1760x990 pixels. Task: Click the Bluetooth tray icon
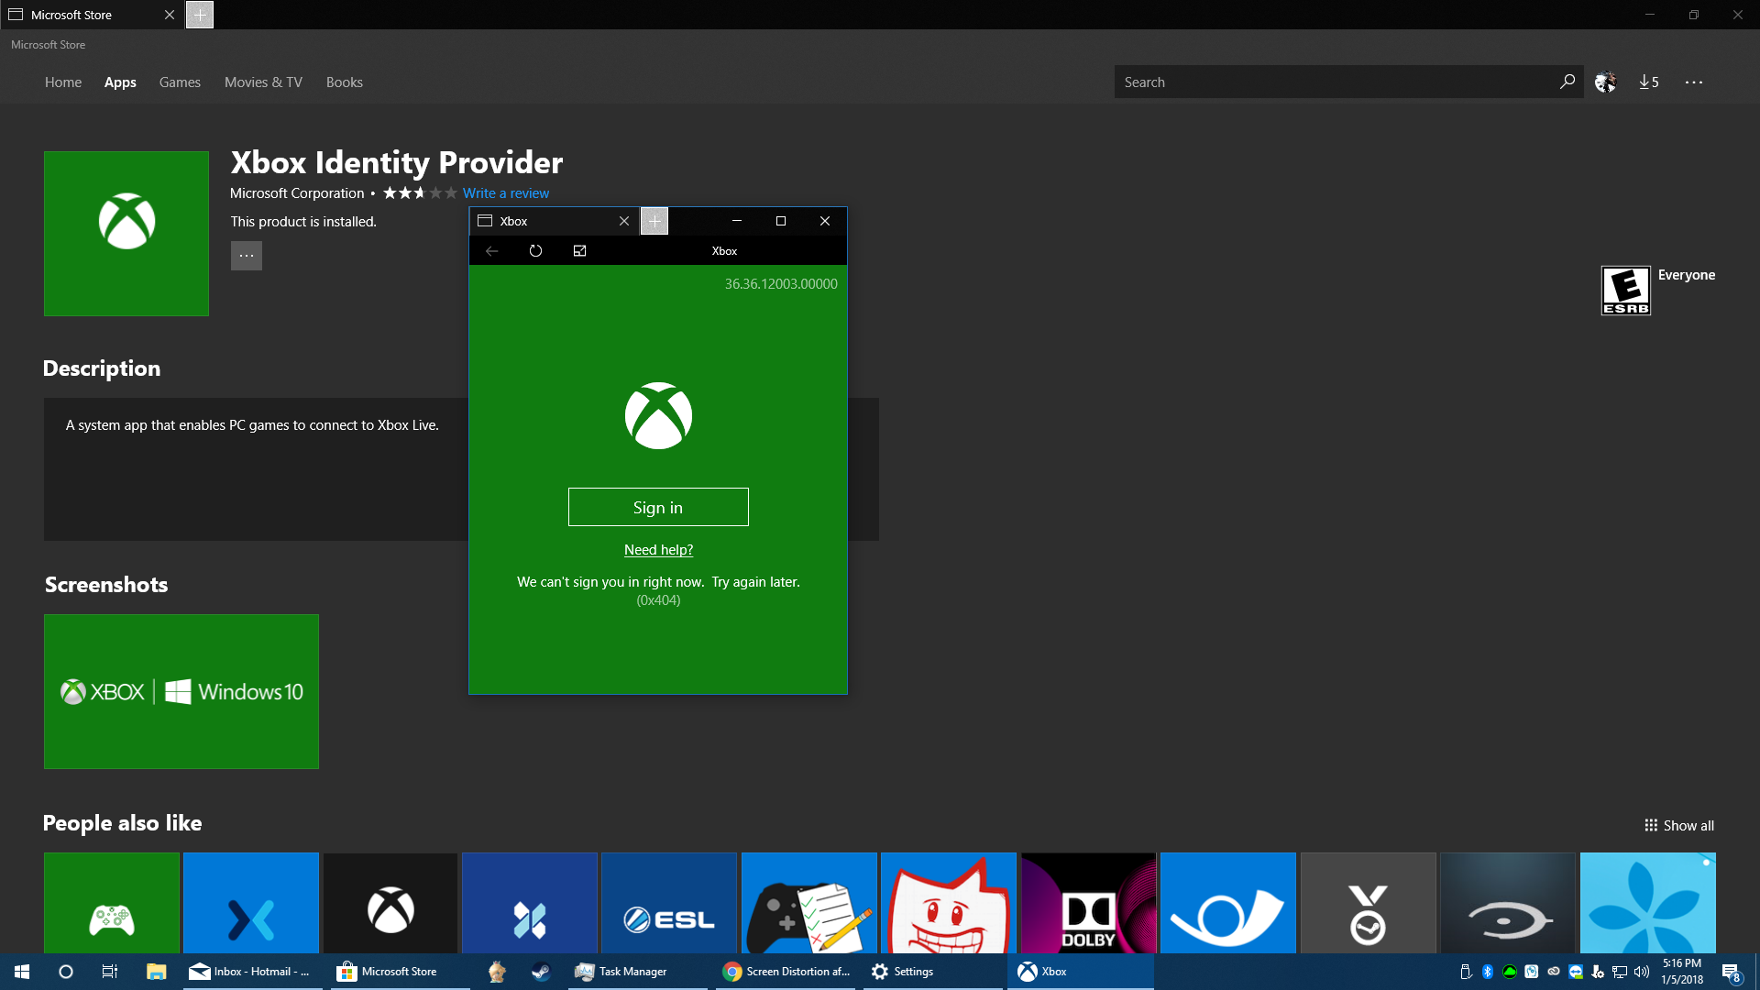(1488, 972)
